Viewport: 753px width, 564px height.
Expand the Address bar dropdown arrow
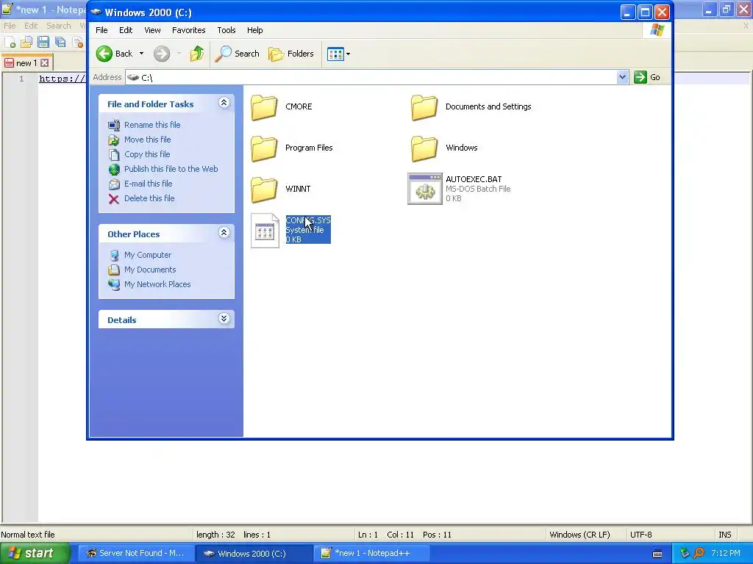(x=622, y=77)
